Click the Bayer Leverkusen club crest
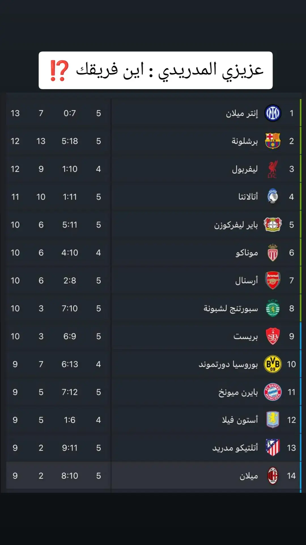This screenshot has width=306, height=545. (x=273, y=225)
